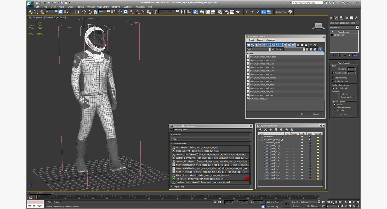Image resolution: width=387 pixels, height=209 pixels.
Task: Open the Rendering menu
Action: [116, 7]
